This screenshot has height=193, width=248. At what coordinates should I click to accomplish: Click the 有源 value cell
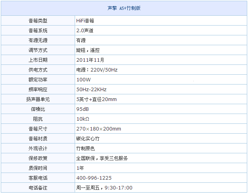161,40
